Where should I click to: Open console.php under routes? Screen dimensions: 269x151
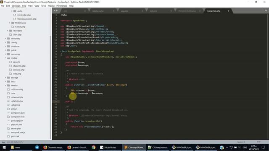(x=18, y=70)
